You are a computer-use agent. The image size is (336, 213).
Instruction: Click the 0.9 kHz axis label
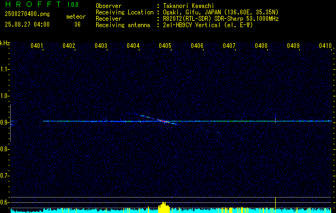(4, 122)
